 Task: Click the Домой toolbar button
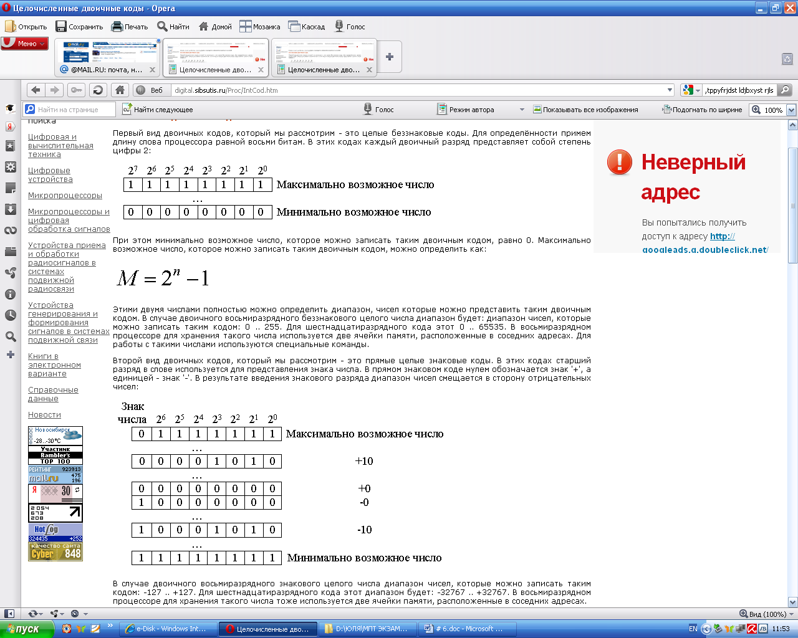(x=215, y=26)
